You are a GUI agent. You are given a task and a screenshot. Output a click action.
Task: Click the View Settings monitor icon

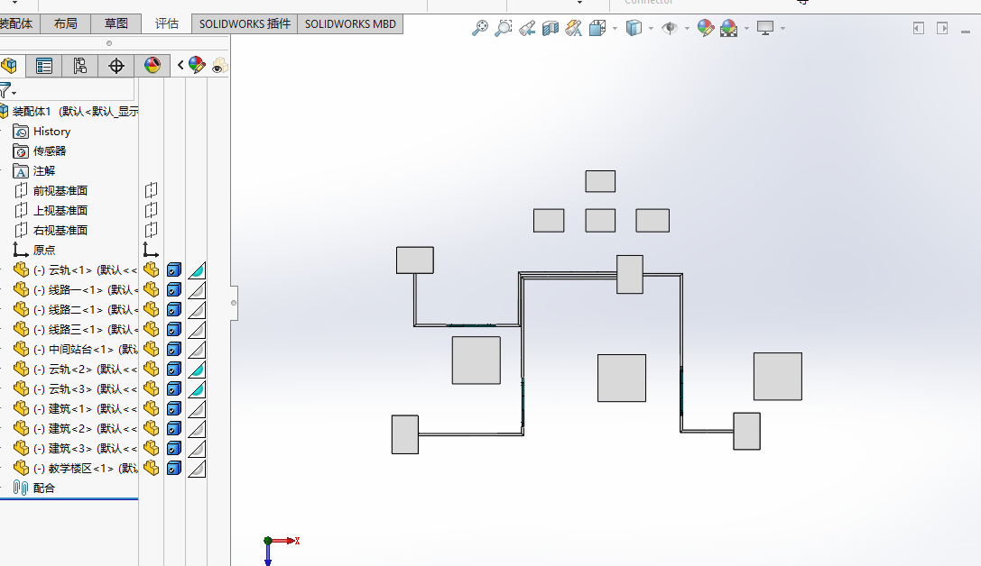point(765,27)
